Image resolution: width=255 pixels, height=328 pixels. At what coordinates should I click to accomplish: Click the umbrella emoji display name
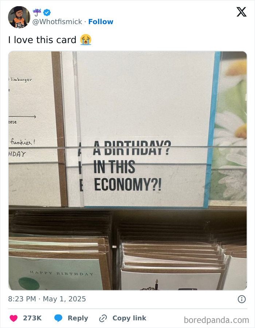pyautogui.click(x=37, y=12)
